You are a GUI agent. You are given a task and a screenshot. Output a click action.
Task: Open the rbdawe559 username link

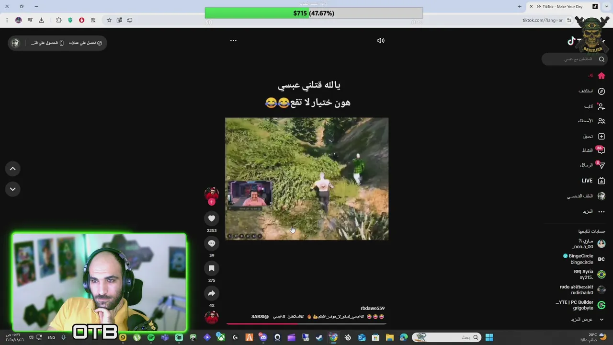click(x=373, y=308)
